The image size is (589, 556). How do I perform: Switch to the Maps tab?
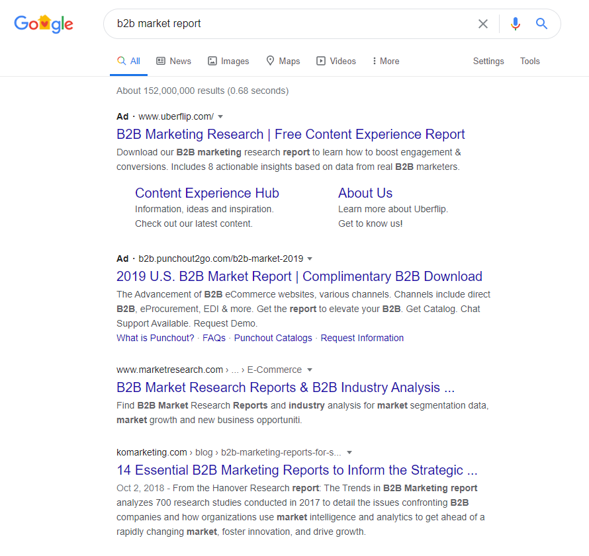click(x=283, y=61)
